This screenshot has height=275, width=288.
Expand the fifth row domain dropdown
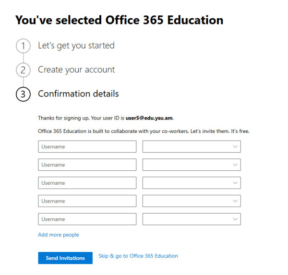coord(192,219)
